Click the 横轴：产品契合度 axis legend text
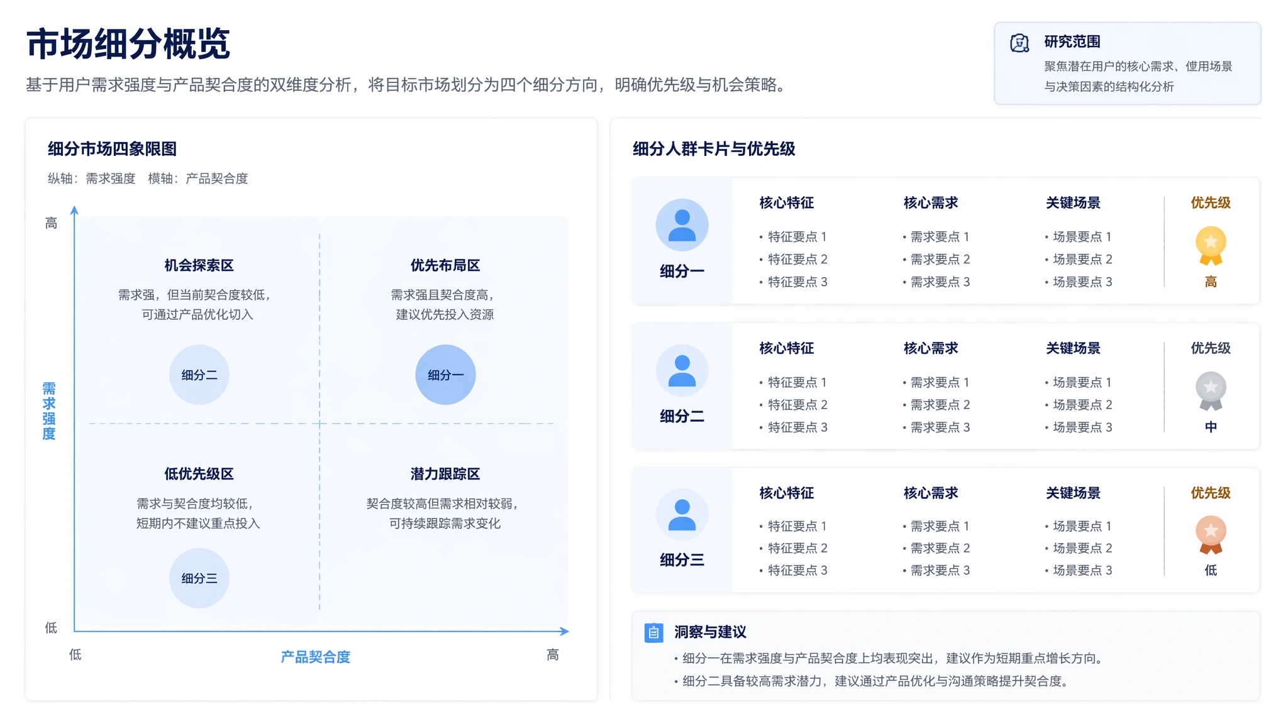The height and width of the screenshot is (724, 1288). click(x=198, y=178)
